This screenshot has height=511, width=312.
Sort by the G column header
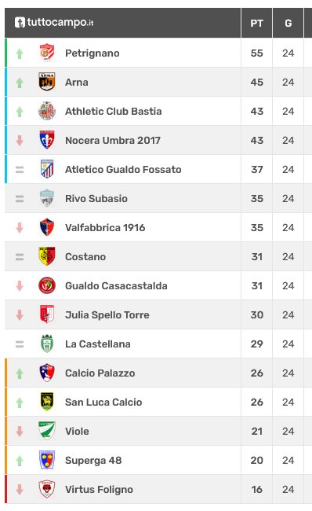288,23
